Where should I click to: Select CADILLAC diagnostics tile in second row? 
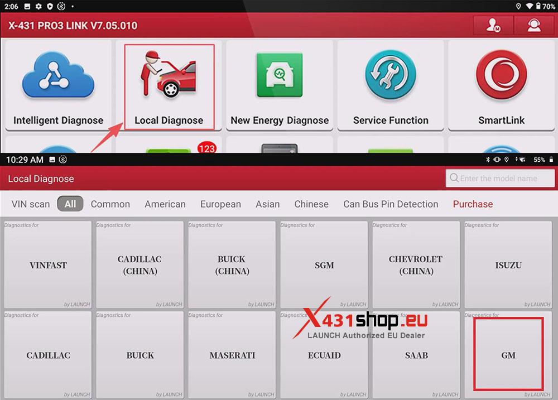click(47, 355)
